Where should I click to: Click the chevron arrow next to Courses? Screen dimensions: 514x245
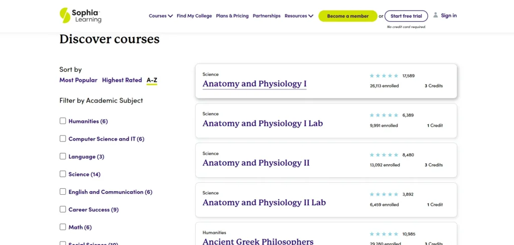pyautogui.click(x=171, y=16)
